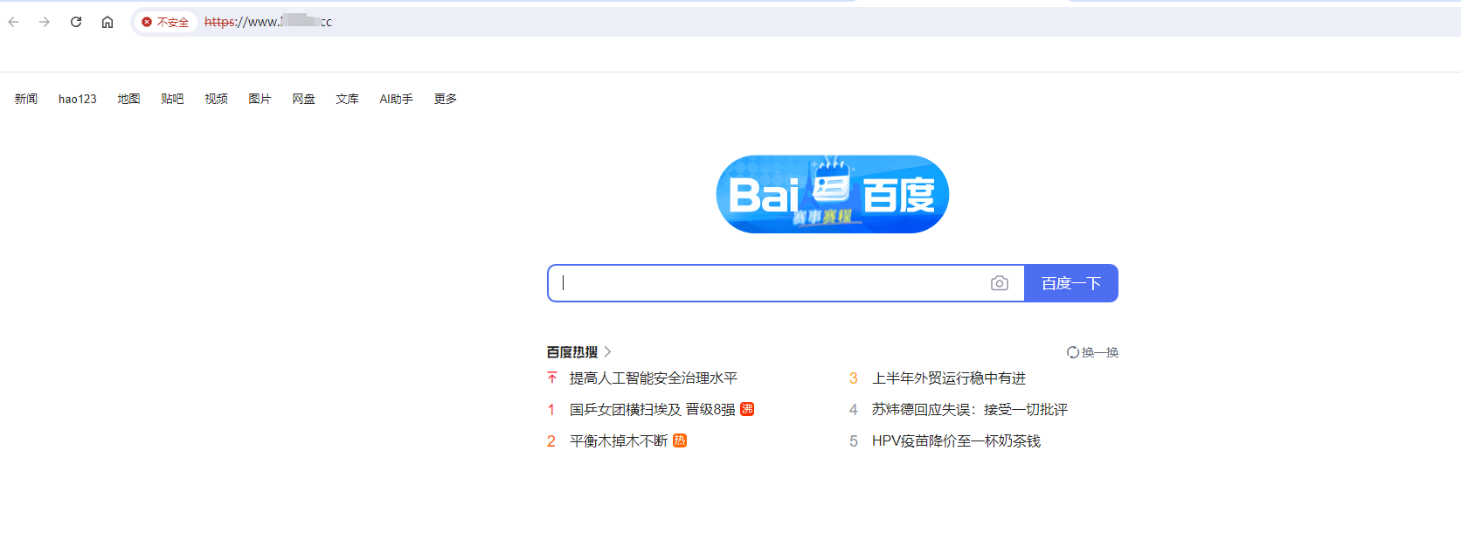Open the 更多 menu

[x=445, y=99]
